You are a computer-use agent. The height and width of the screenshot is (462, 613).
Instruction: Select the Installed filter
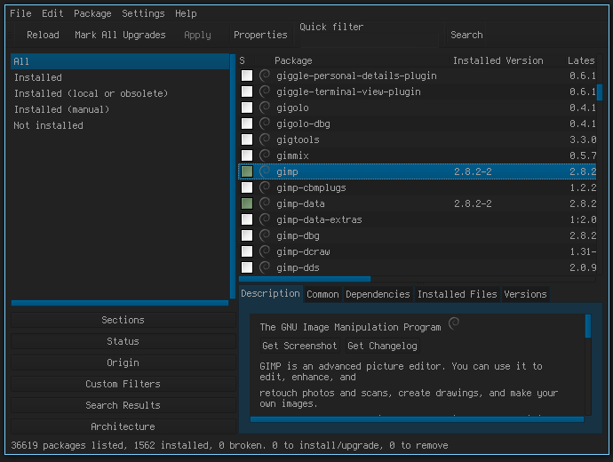tap(120, 77)
